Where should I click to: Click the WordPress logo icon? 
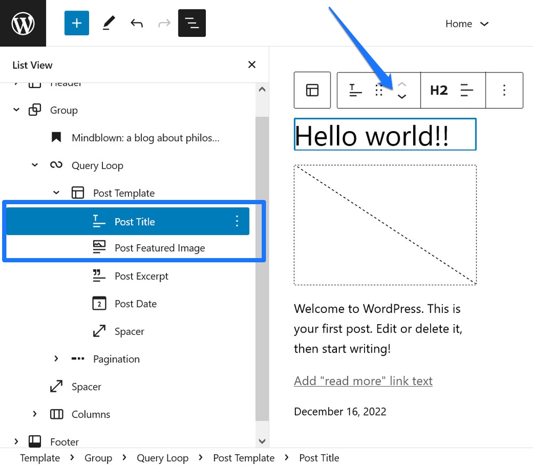pos(23,23)
